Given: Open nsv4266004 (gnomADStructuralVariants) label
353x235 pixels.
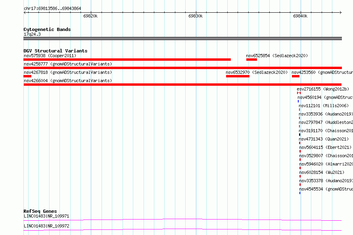Looking at the screenshot, I should (x=68, y=81).
